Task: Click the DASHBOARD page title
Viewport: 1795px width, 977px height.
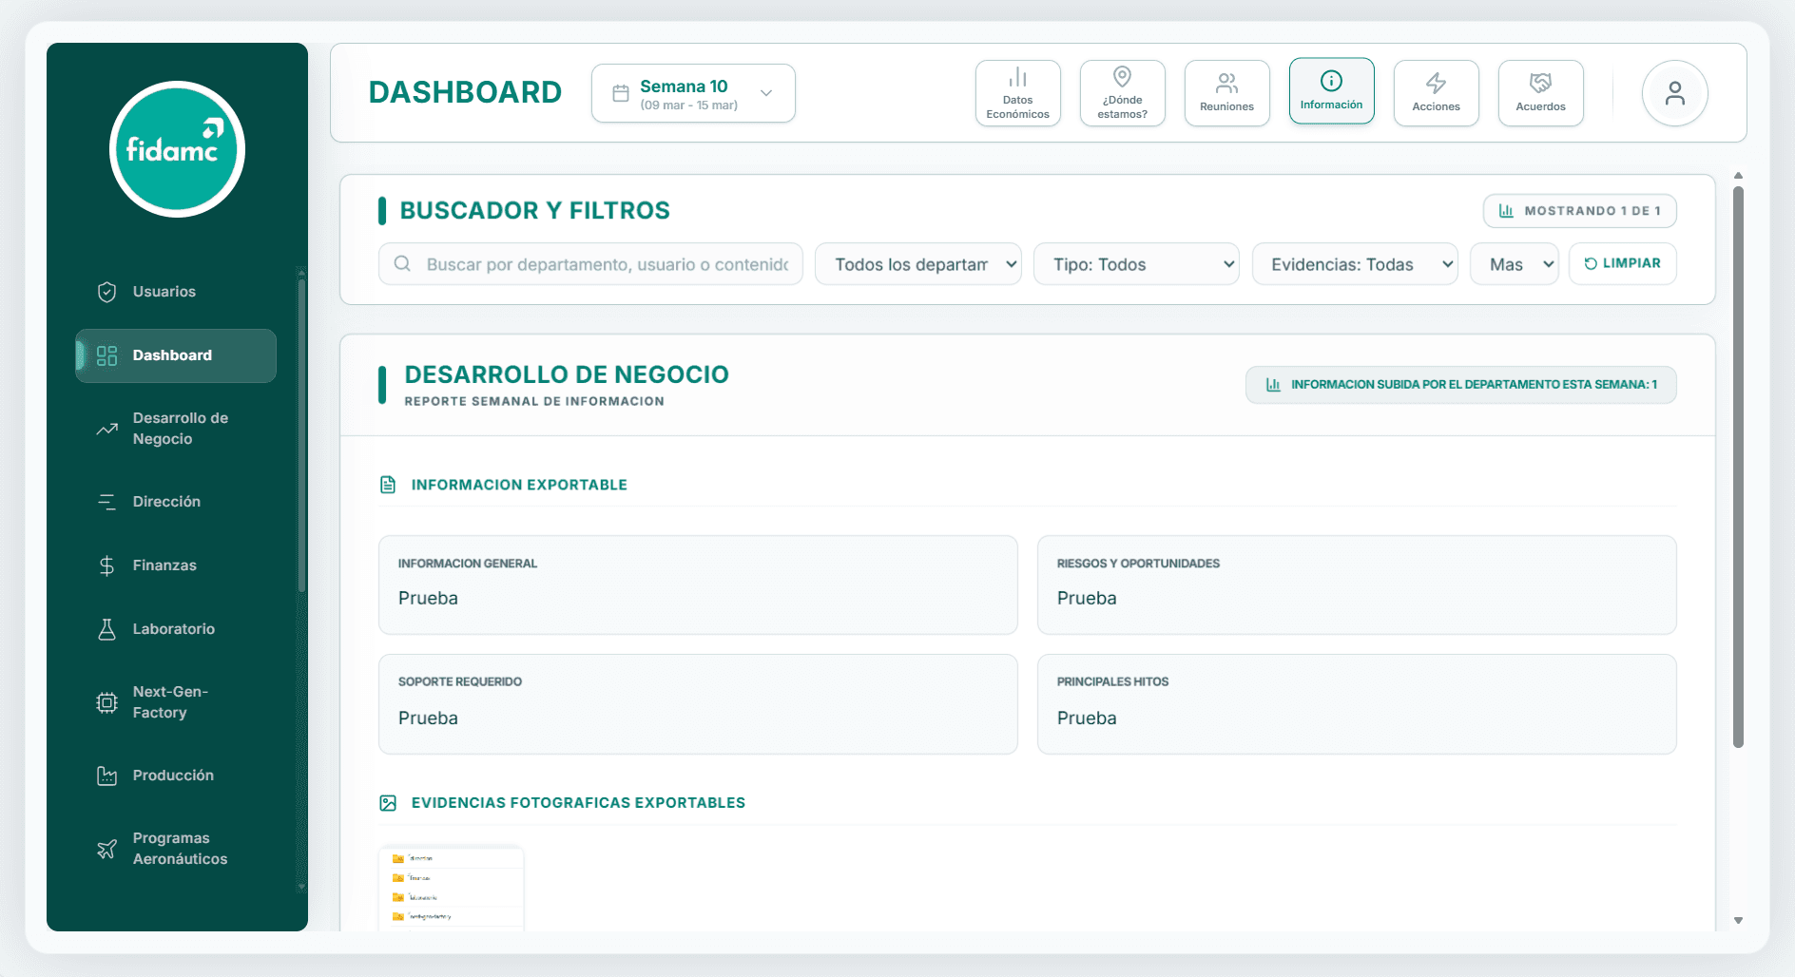Action: pyautogui.click(x=465, y=92)
